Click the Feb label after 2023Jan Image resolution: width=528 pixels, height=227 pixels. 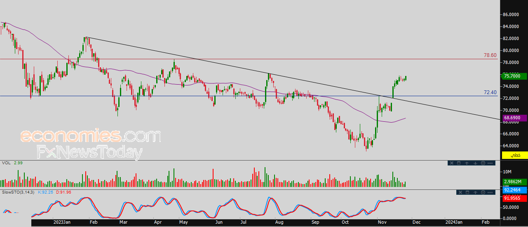(93, 222)
